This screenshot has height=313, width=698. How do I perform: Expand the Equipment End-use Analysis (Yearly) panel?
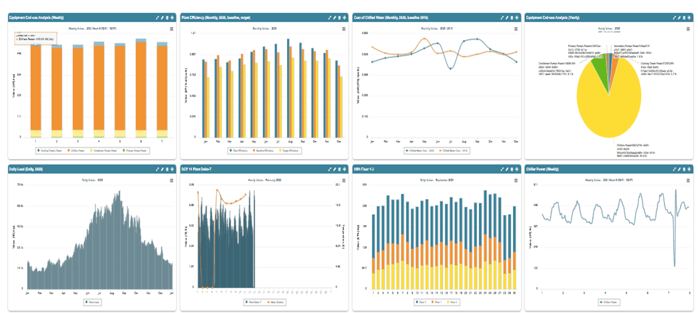point(674,17)
